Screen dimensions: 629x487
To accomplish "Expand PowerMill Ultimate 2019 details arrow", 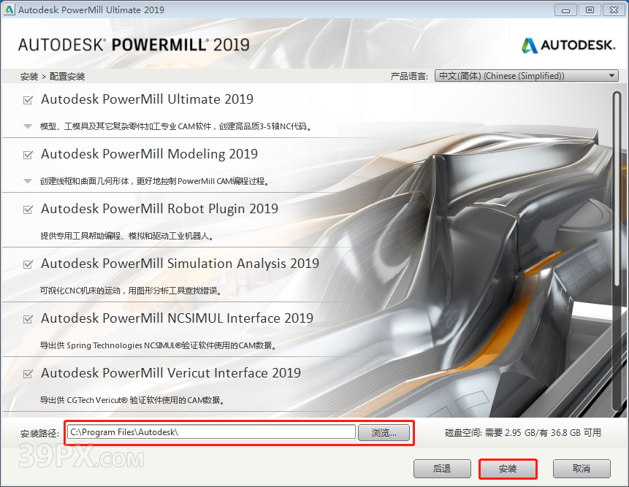I will tap(28, 126).
